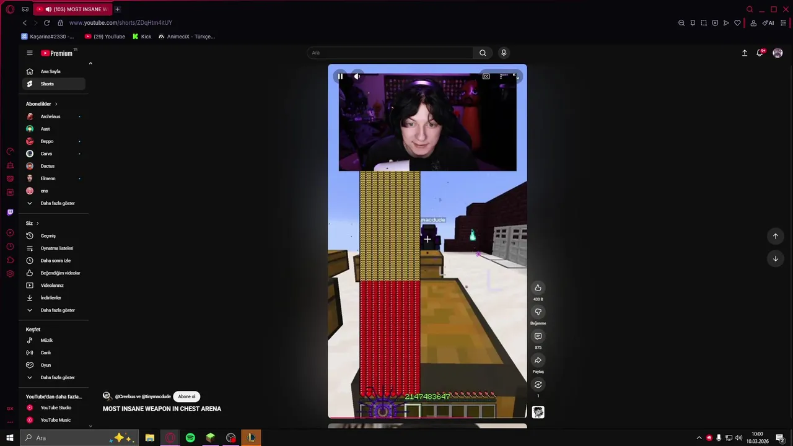Click the address bar URL
The height and width of the screenshot is (446, 793).
point(121,23)
